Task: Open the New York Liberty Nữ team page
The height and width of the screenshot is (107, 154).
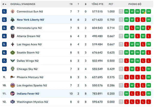Action: pyautogui.click(x=31, y=20)
